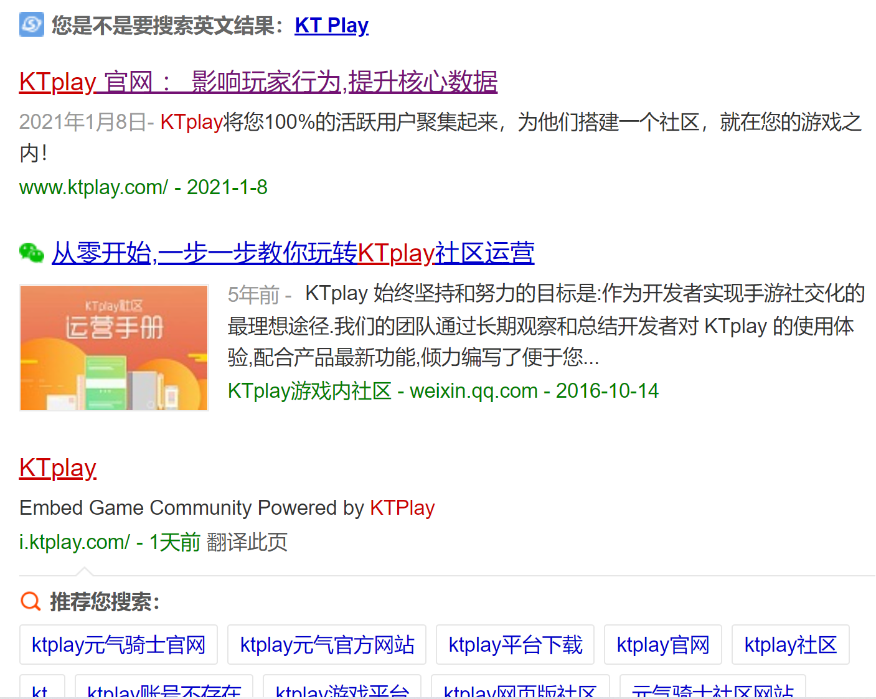Click the www.ktplay.com/ green URL
The height and width of the screenshot is (699, 876).
(93, 187)
